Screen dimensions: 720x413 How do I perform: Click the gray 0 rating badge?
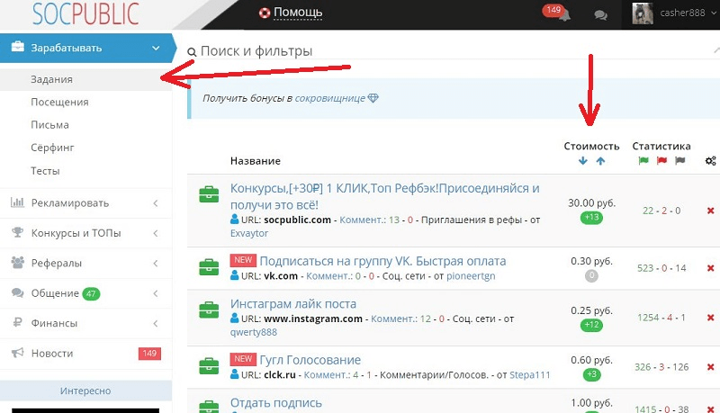(x=591, y=276)
